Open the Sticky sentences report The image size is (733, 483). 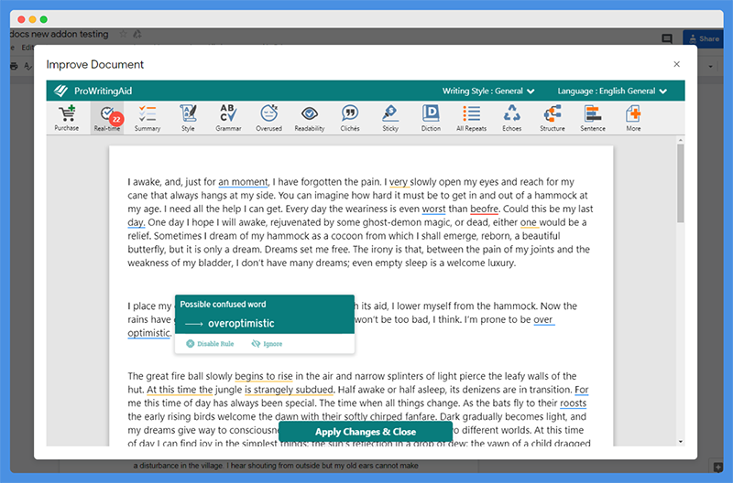click(x=390, y=118)
